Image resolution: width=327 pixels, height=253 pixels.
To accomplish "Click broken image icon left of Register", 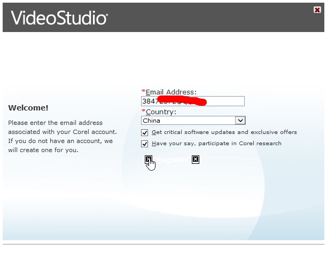I will coord(149,160).
